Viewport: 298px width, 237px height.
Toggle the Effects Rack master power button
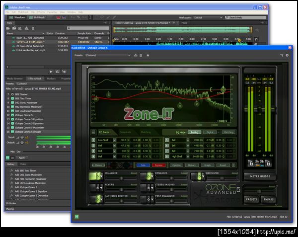(7, 158)
